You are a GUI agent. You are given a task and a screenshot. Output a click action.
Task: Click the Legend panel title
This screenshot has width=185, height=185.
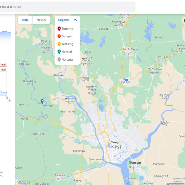click(63, 20)
